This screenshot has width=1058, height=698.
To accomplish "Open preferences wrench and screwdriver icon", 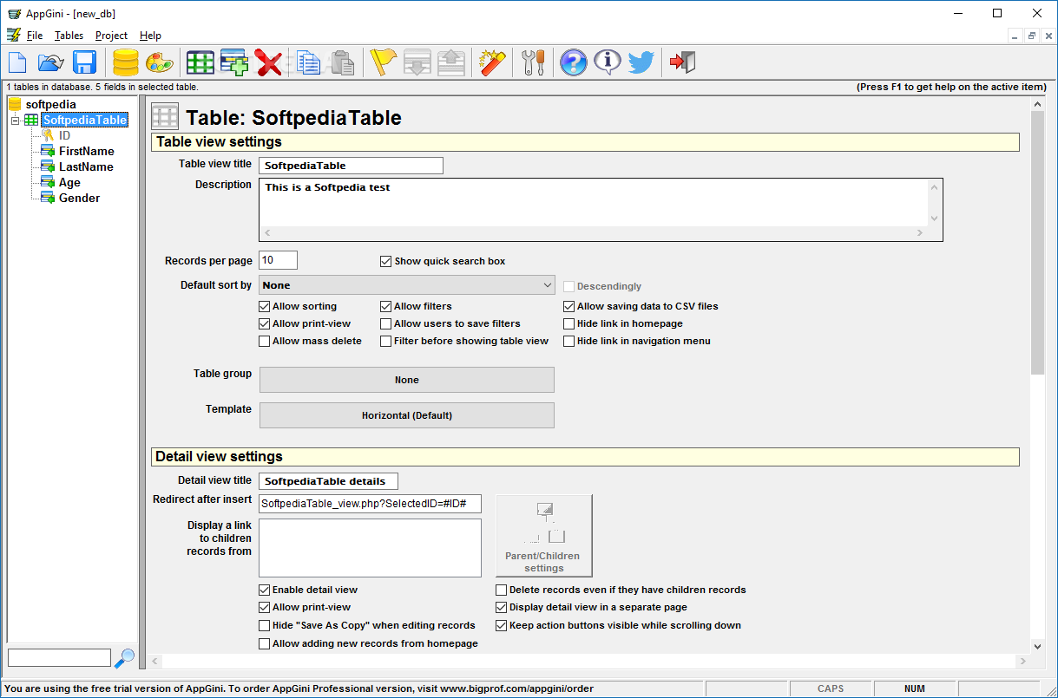I will [533, 62].
